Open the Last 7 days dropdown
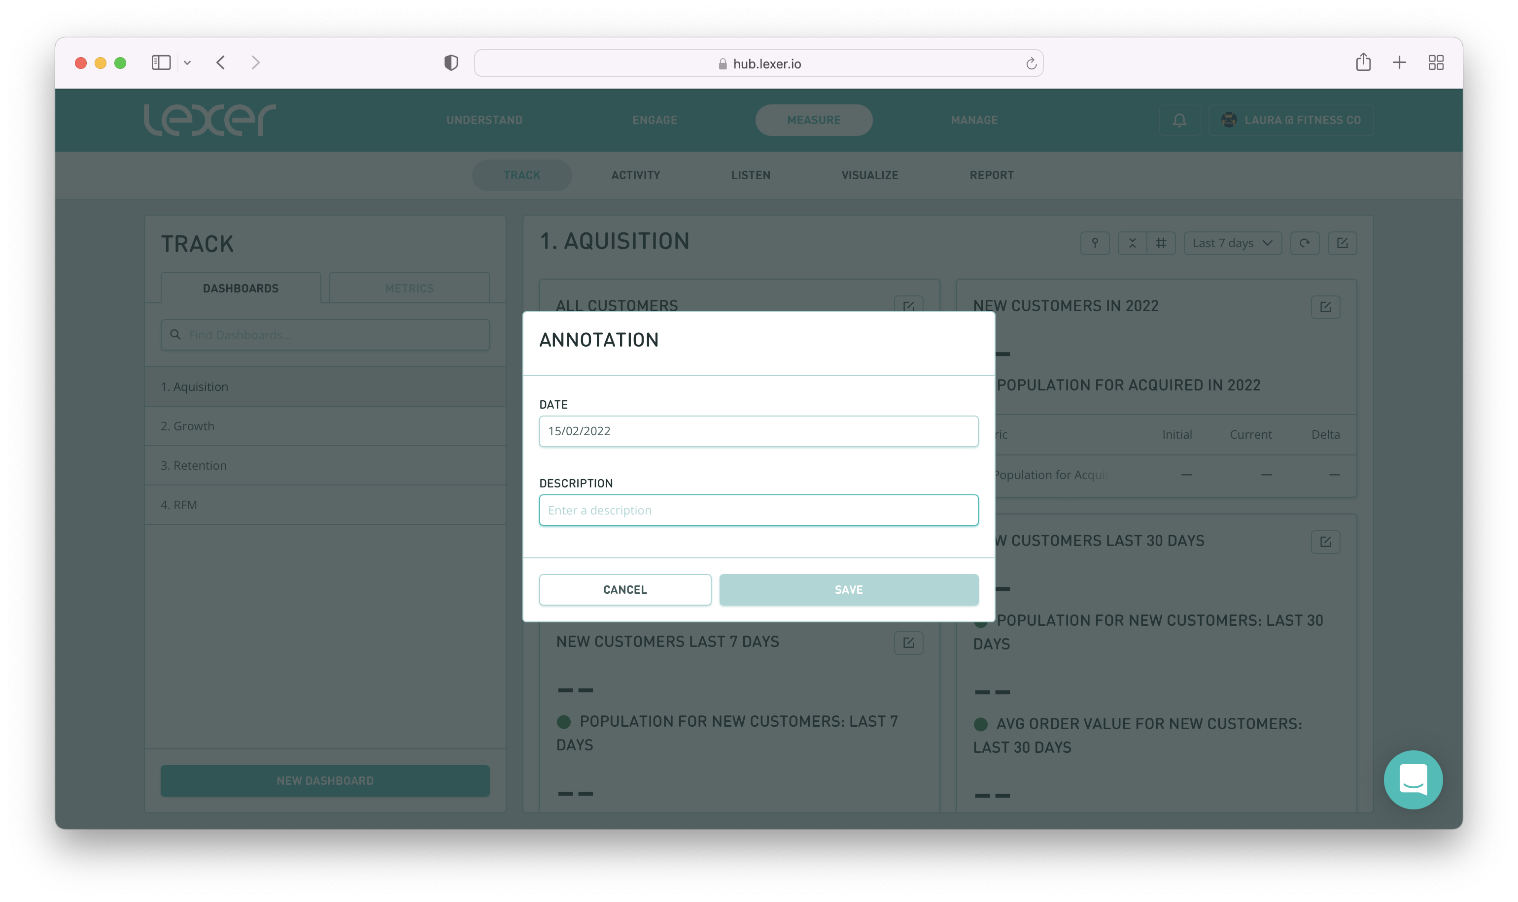 pyautogui.click(x=1232, y=243)
